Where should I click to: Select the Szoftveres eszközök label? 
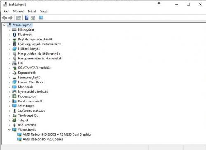[x=31, y=110]
